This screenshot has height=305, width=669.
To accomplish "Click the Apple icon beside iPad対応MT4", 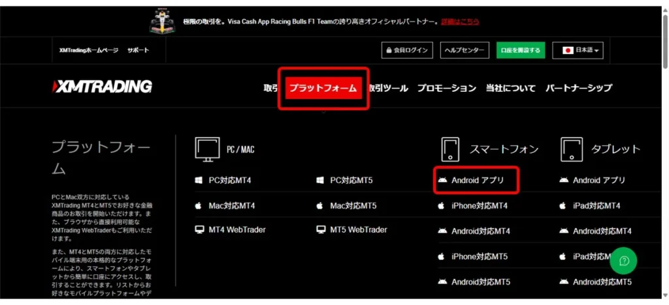I will (563, 206).
